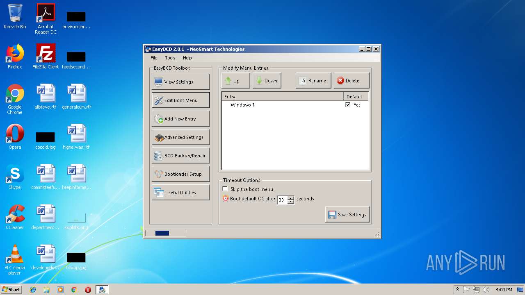Open the Help menu
This screenshot has height=295, width=525.
tap(187, 58)
